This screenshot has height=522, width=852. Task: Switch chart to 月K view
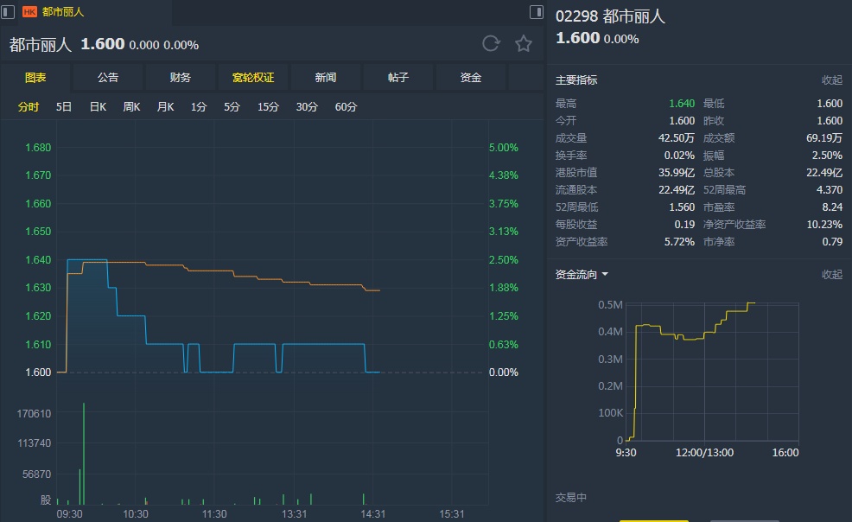tap(165, 107)
